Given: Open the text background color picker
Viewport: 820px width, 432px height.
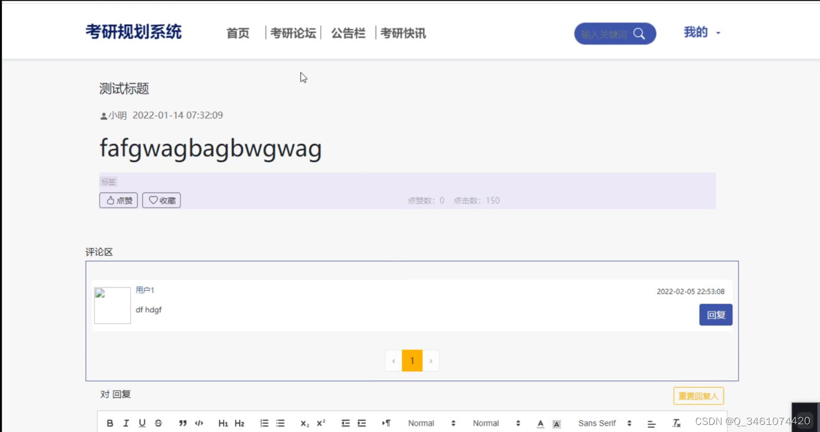Looking at the screenshot, I should [556, 423].
